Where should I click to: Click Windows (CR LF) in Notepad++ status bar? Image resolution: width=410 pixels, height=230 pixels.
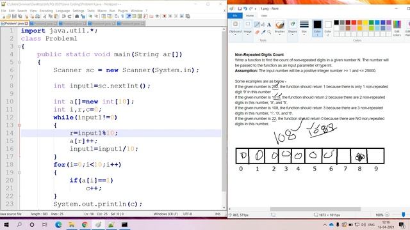point(165,214)
